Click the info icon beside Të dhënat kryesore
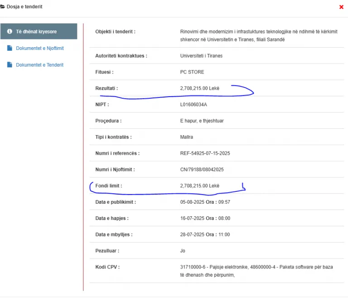Viewport: 348px width, 298px height. (10, 32)
